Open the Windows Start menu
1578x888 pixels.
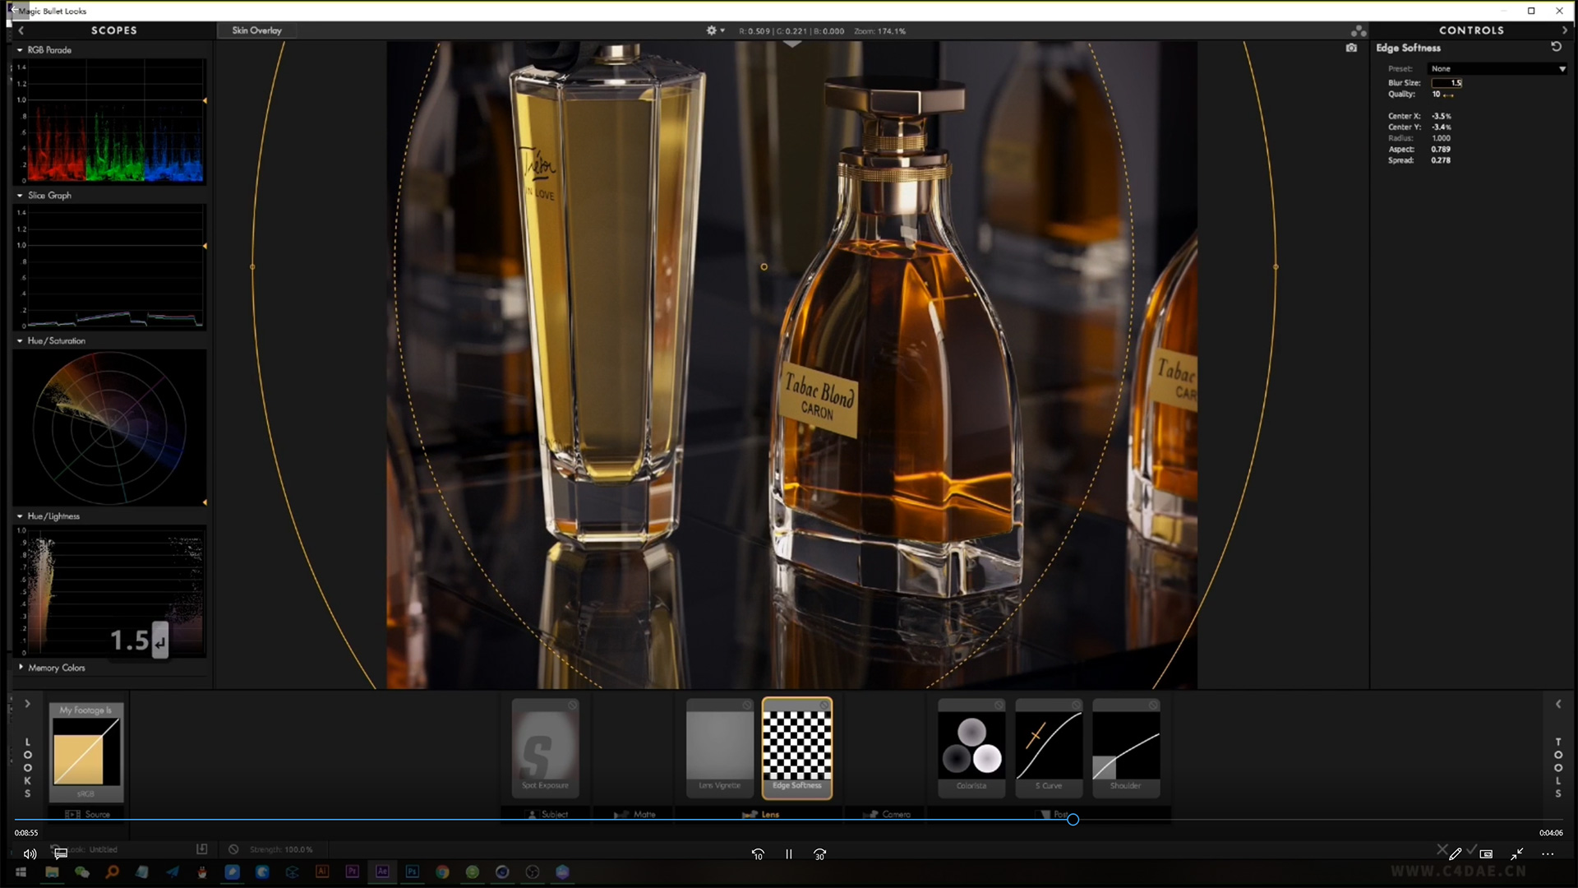pyautogui.click(x=21, y=872)
